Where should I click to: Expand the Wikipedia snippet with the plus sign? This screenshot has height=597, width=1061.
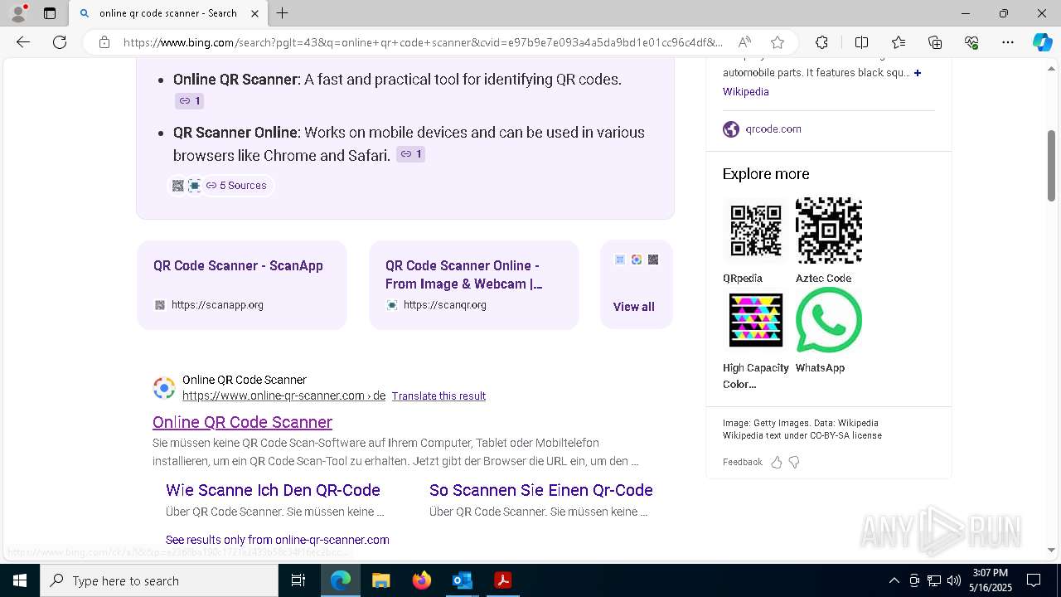point(917,73)
